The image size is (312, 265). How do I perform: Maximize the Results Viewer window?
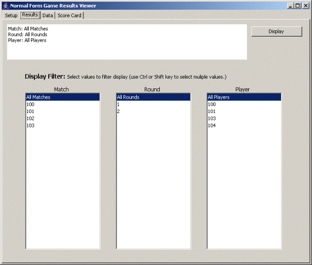pos(298,6)
